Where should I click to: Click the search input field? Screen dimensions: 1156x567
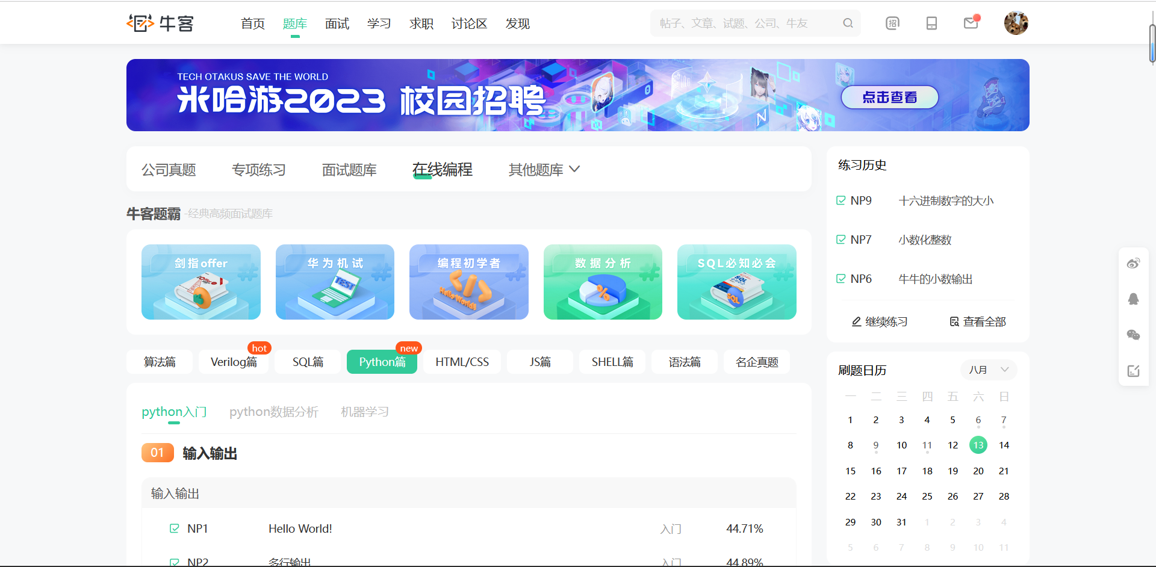(747, 23)
